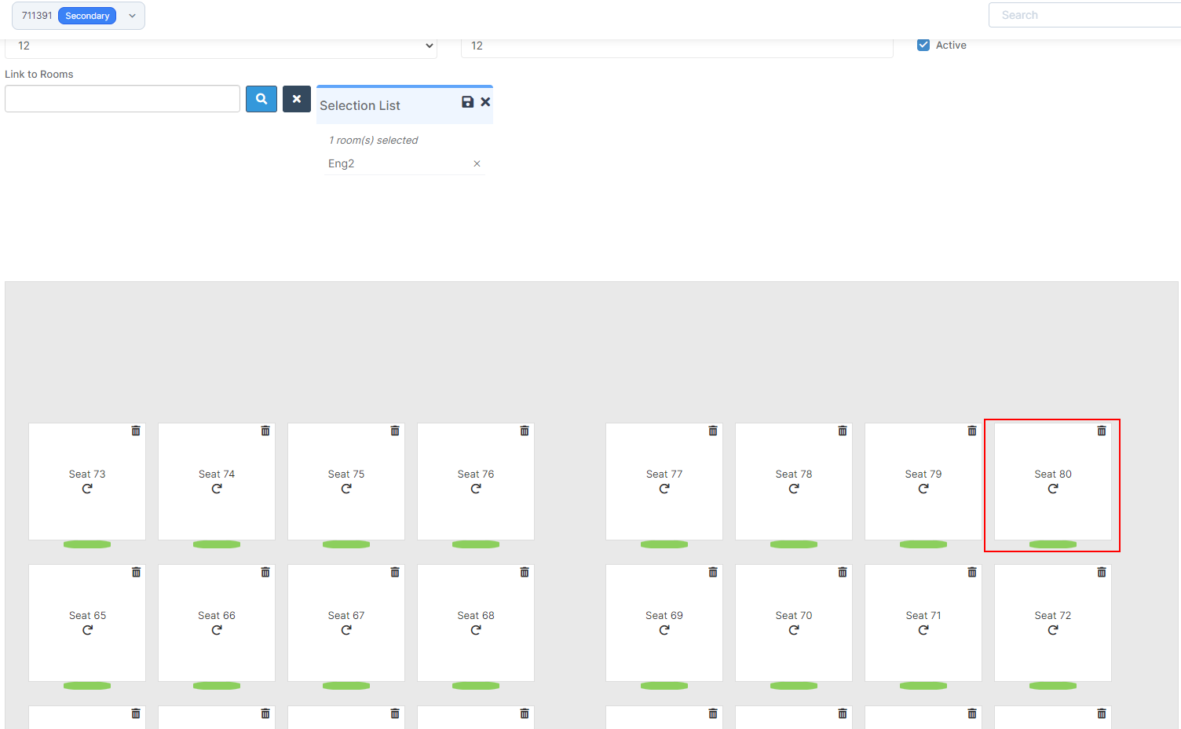1181x729 pixels.
Task: Rotate Seat 78 with the refresh icon
Action: [794, 489]
